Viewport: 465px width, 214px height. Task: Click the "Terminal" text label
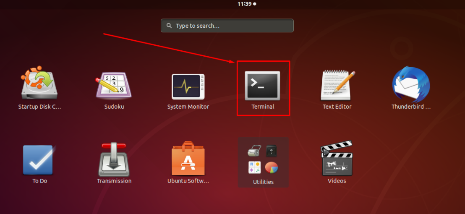pos(263,107)
